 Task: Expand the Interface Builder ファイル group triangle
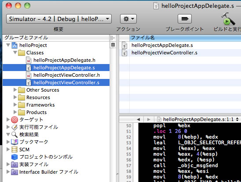coord(8,172)
